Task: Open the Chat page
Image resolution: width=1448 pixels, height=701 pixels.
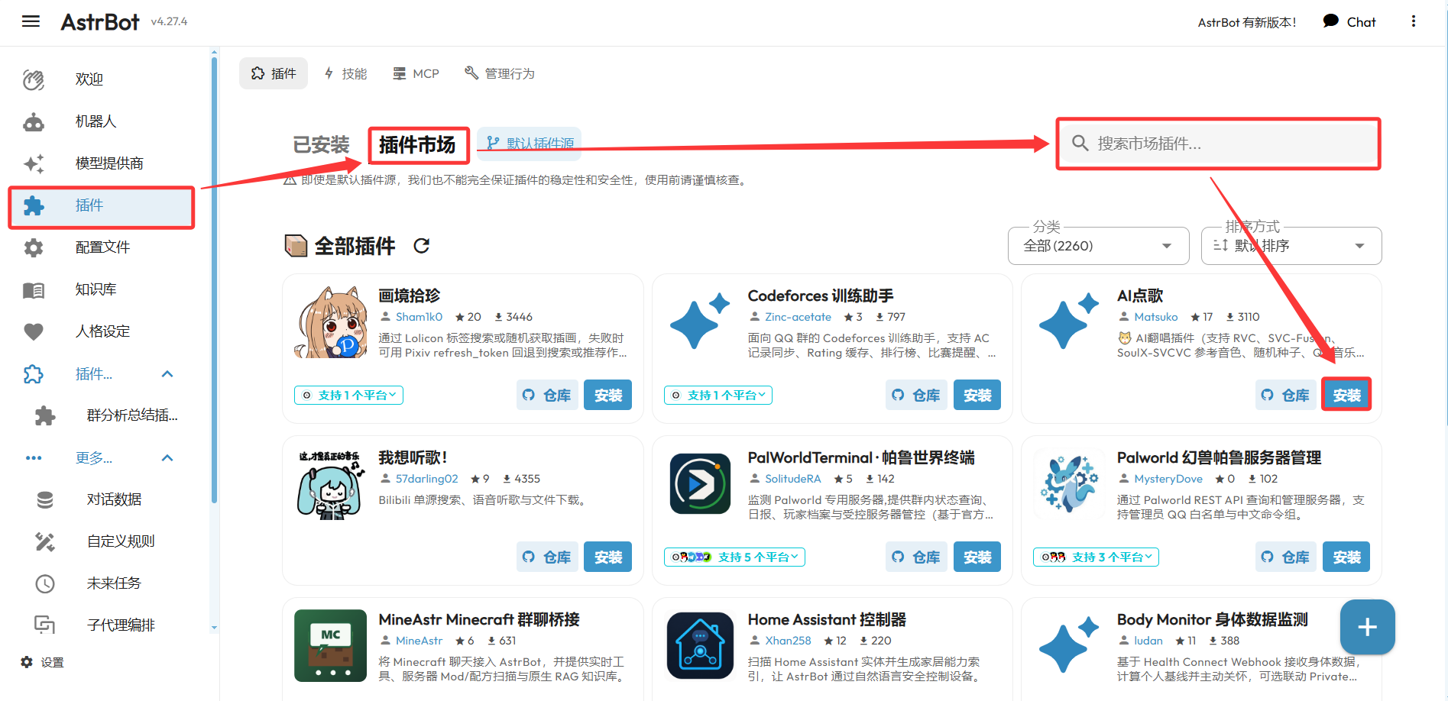Action: pyautogui.click(x=1349, y=22)
